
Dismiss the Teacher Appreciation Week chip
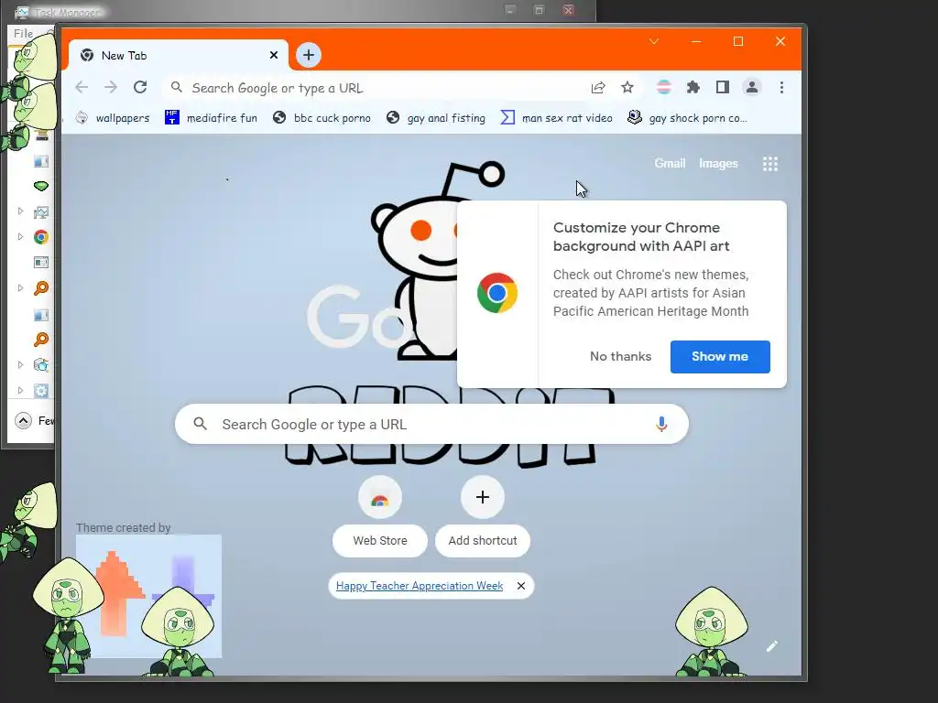click(x=521, y=586)
